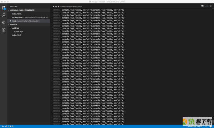
Task: Click line number 2890560 in gutter
Action: [56, 84]
